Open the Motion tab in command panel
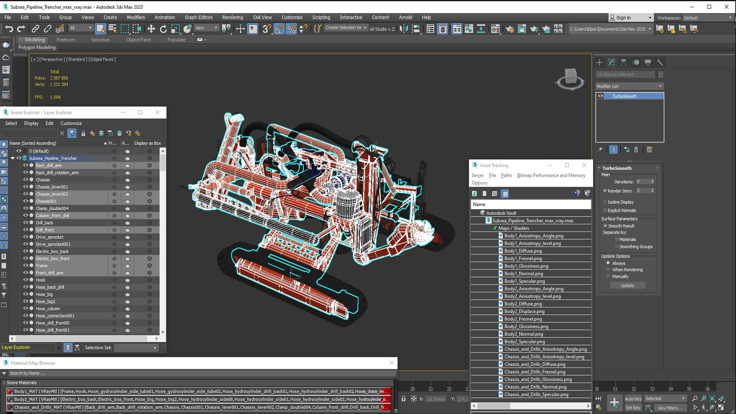 click(636, 62)
